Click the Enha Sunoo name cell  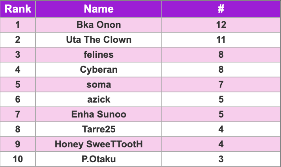(x=99, y=115)
